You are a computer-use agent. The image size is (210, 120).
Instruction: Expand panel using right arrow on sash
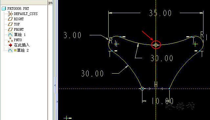(x=57, y=102)
